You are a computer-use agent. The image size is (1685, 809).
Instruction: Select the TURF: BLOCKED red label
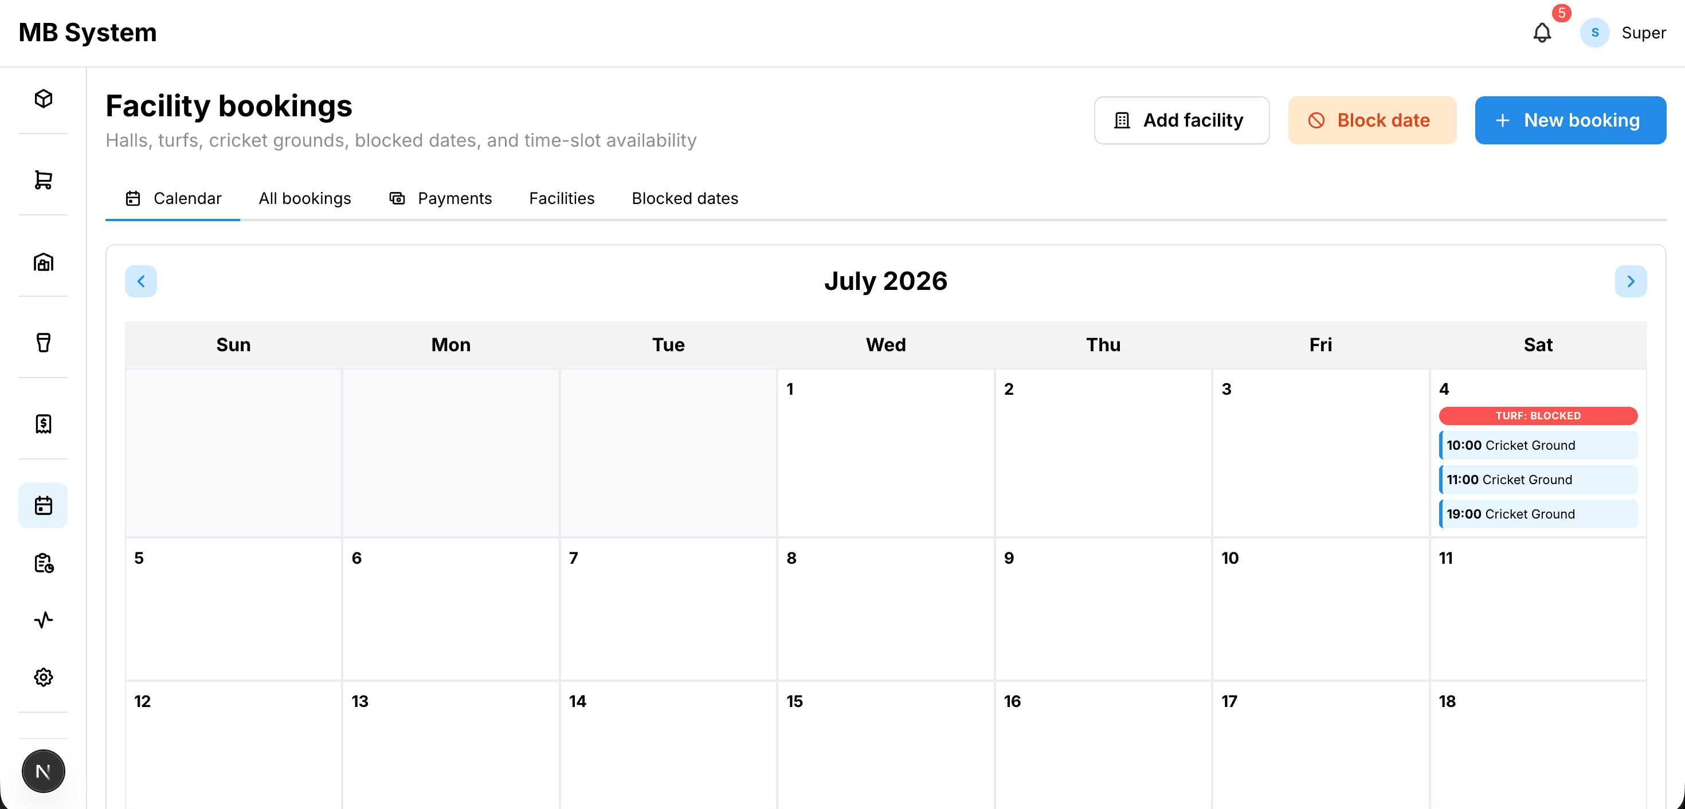1538,416
